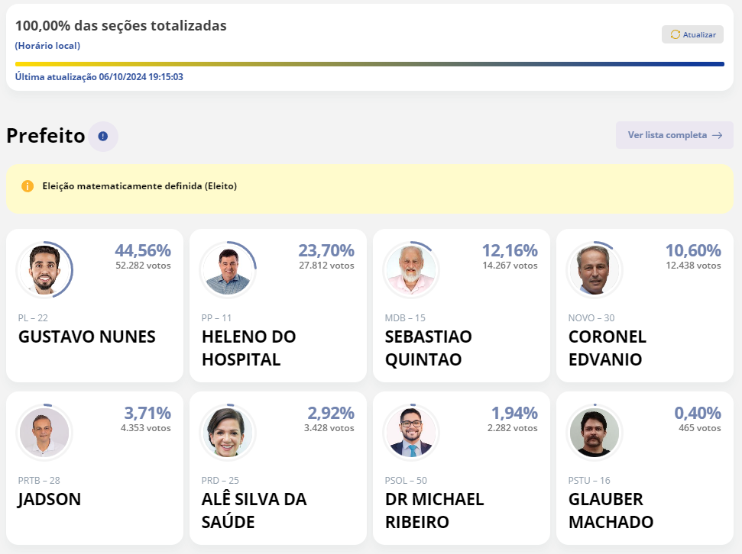Viewport: 742px width, 554px height.
Task: Click the GUSTAVO NUNES name
Action: pyautogui.click(x=86, y=337)
